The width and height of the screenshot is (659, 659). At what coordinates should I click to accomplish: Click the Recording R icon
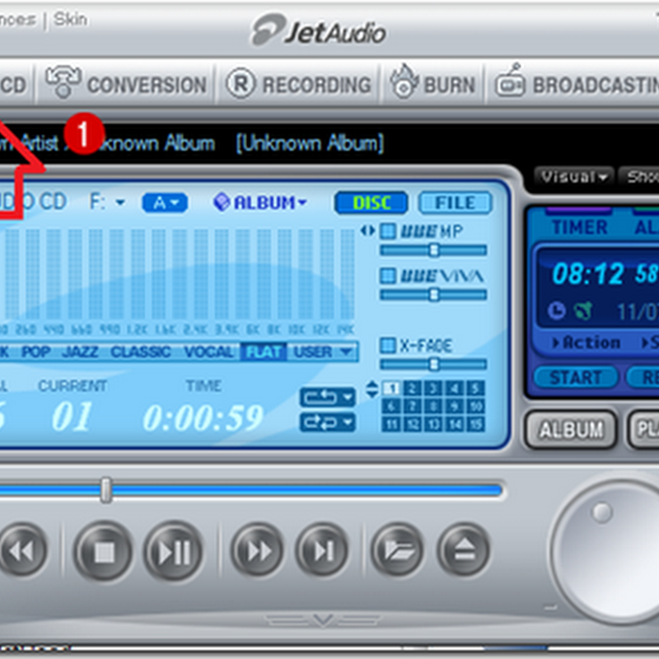pyautogui.click(x=241, y=83)
